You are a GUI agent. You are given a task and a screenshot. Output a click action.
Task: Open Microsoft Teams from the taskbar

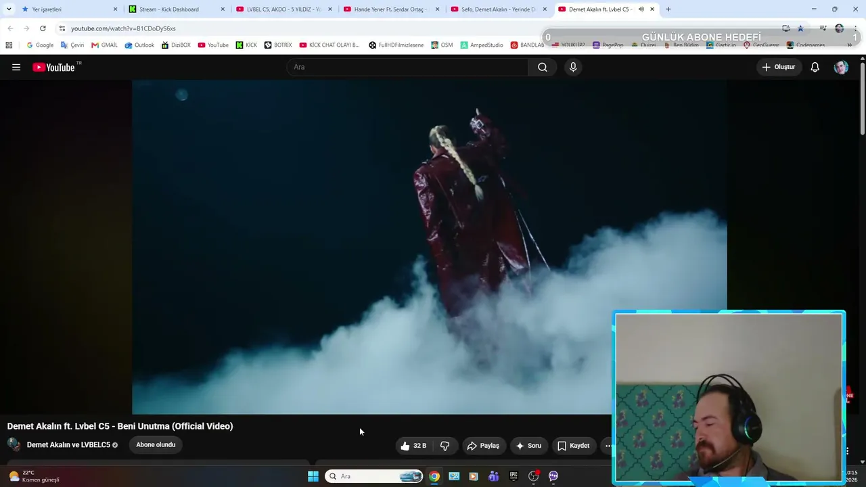coord(493,476)
